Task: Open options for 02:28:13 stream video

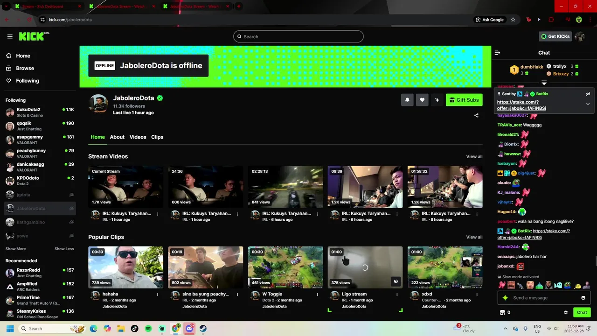Action: point(317,214)
